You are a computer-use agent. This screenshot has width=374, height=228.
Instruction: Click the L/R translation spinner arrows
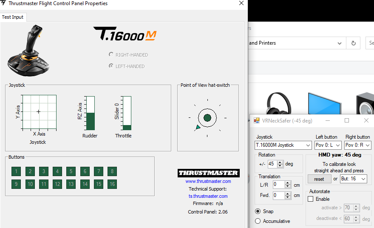[288, 185]
